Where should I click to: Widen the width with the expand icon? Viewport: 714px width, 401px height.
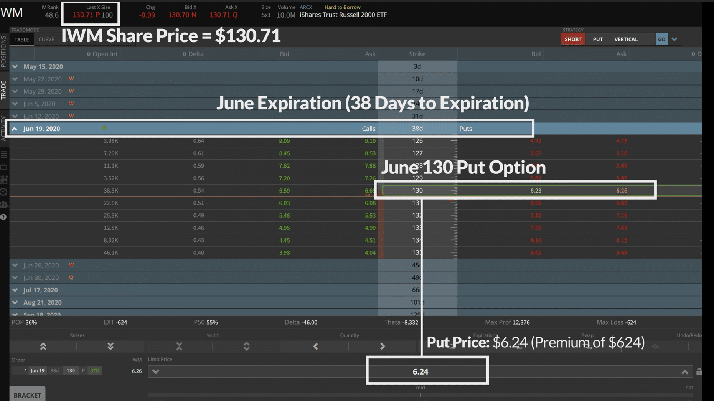pos(247,347)
